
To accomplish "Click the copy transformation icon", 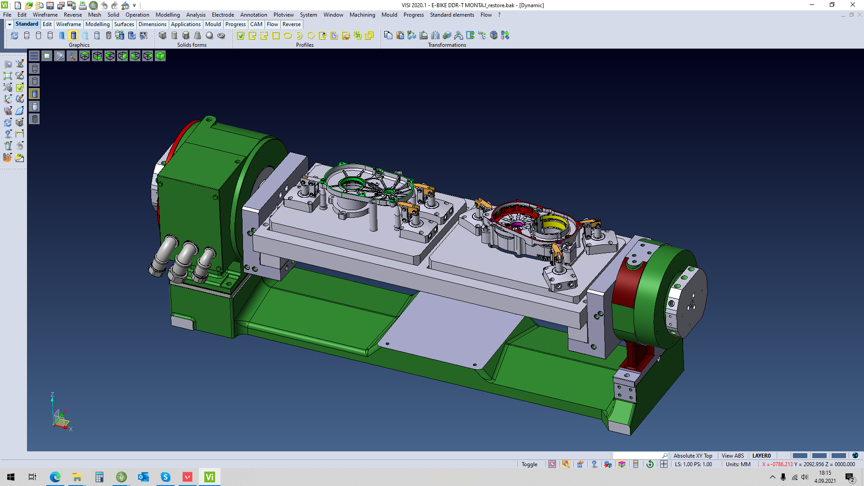I will pyautogui.click(x=388, y=36).
